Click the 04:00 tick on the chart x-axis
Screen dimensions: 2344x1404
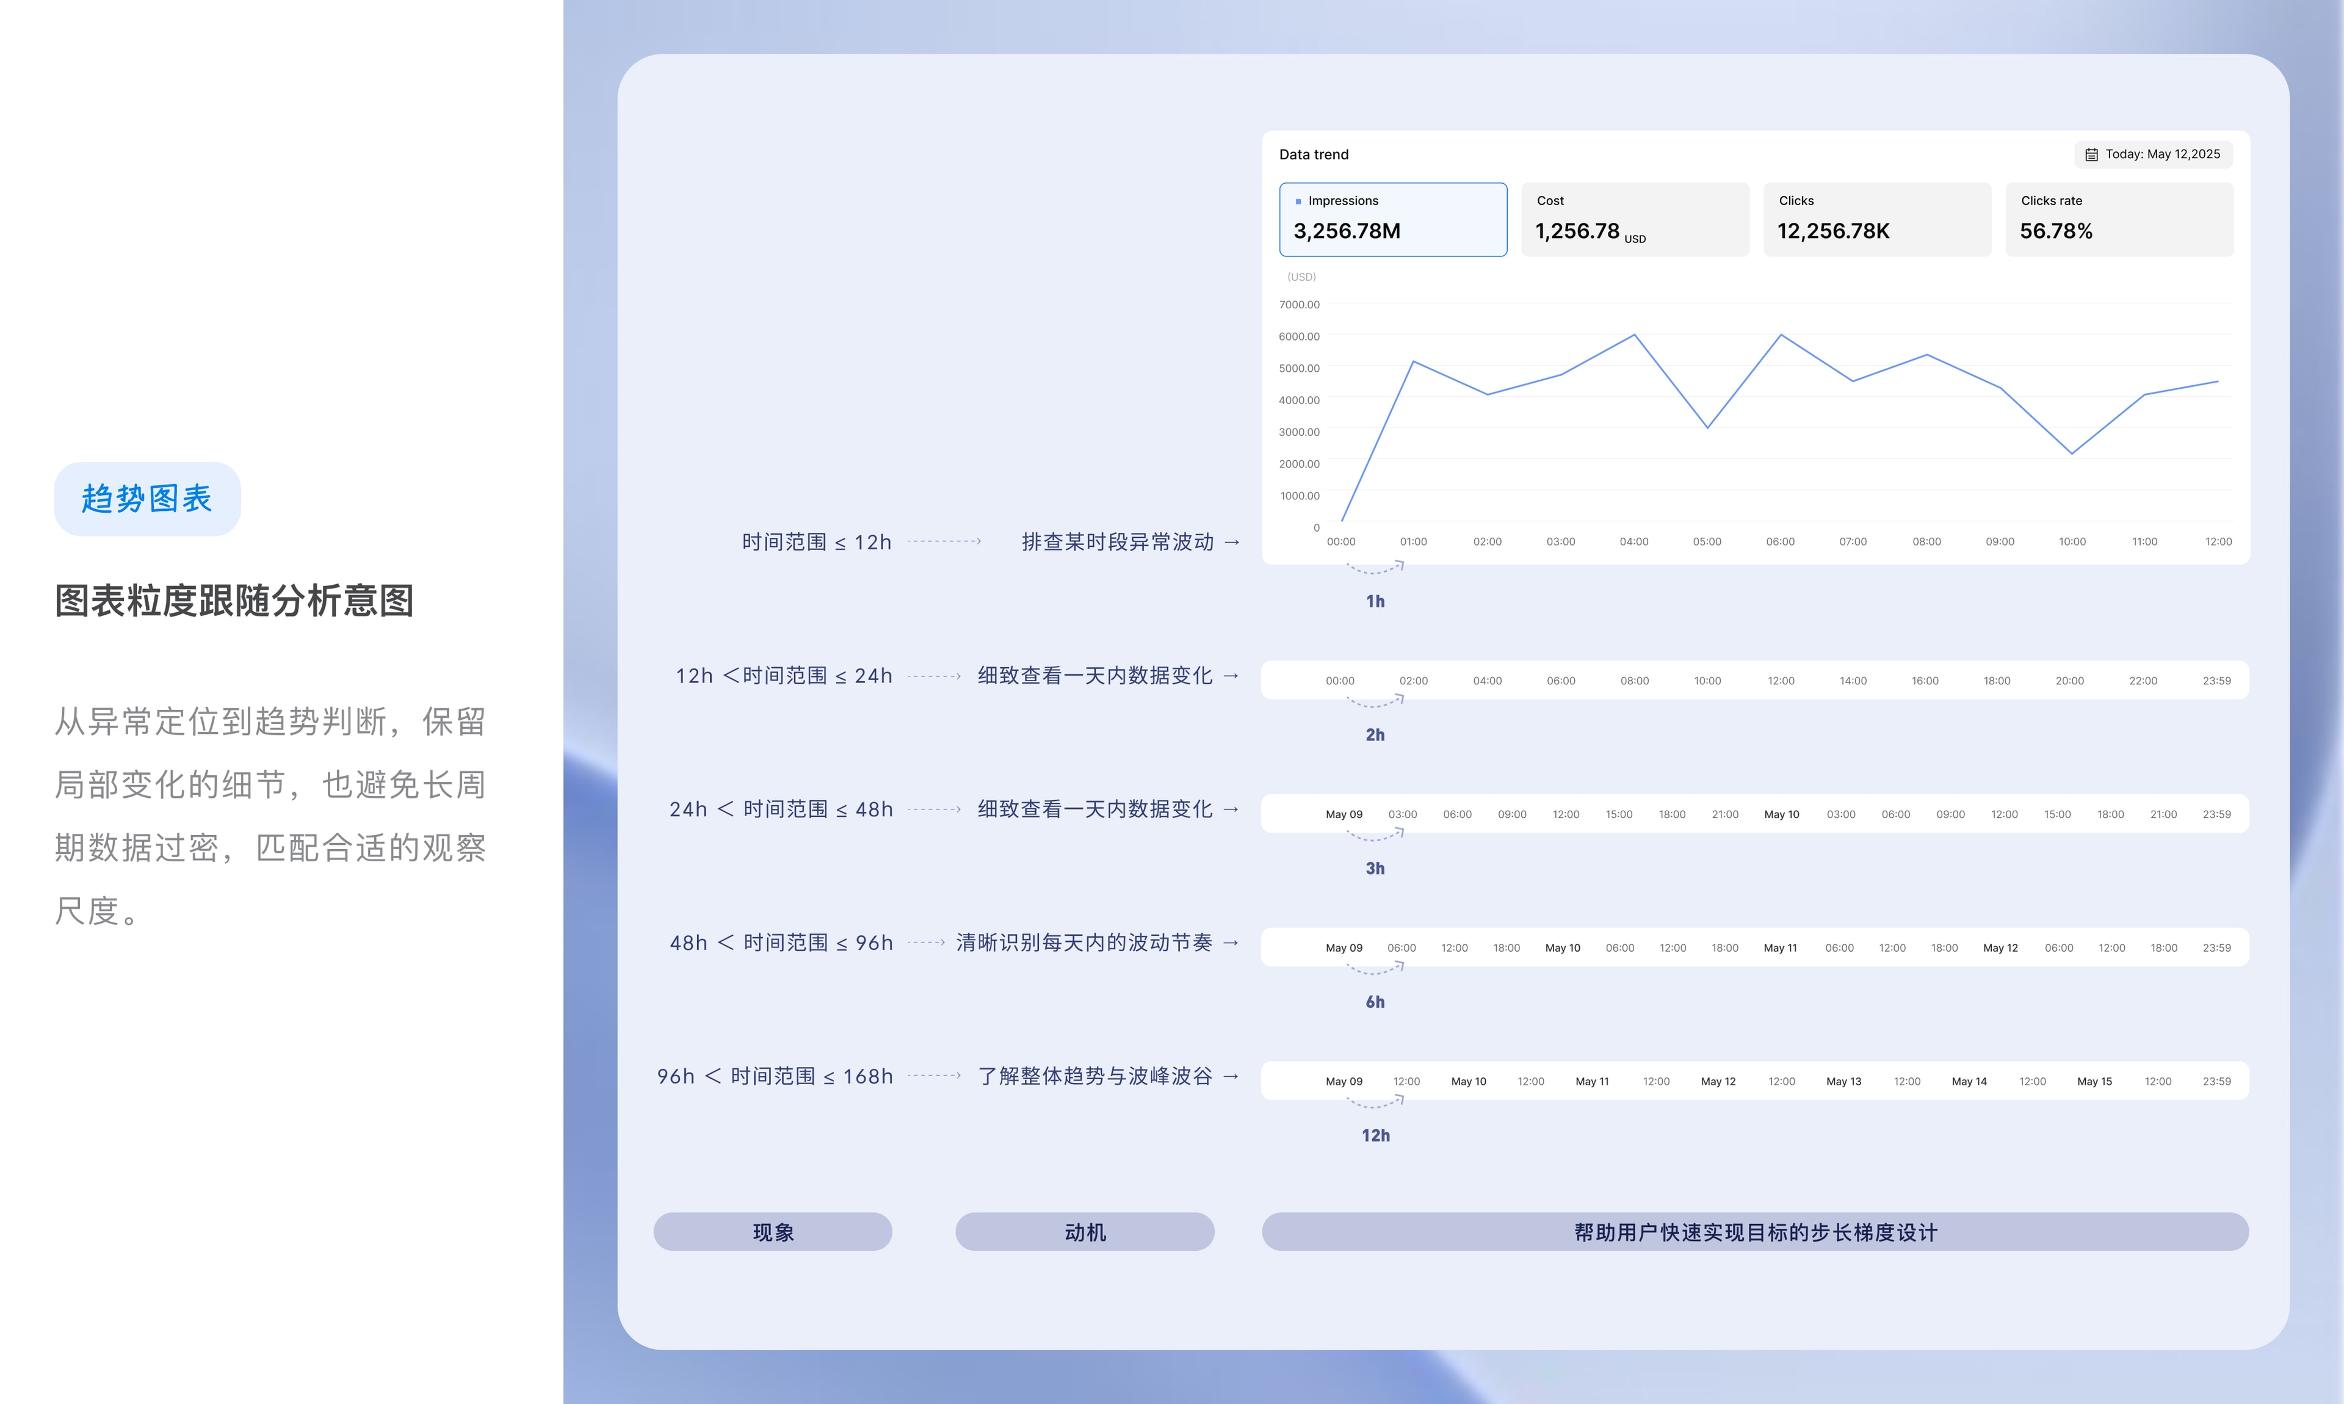point(1633,542)
